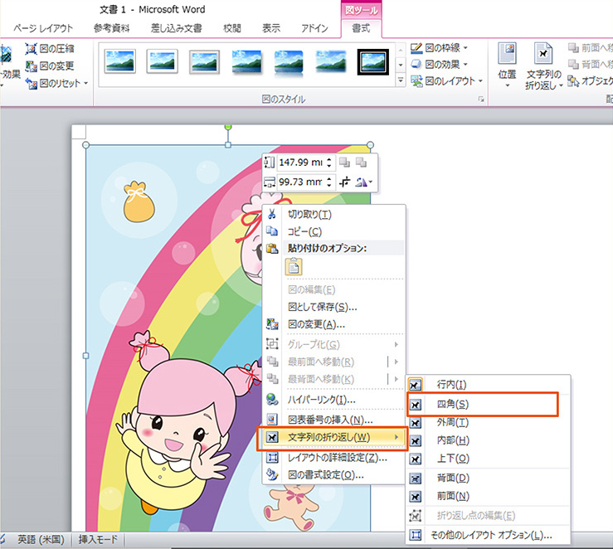Choose コピー(C) from the context menu
This screenshot has height=549, width=613.
(333, 231)
